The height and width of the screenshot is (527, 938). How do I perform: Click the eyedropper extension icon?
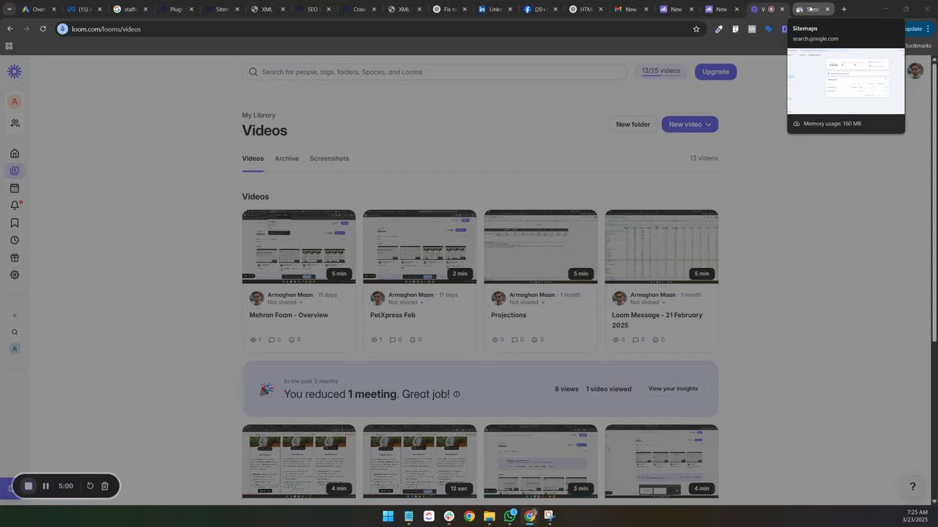(719, 29)
